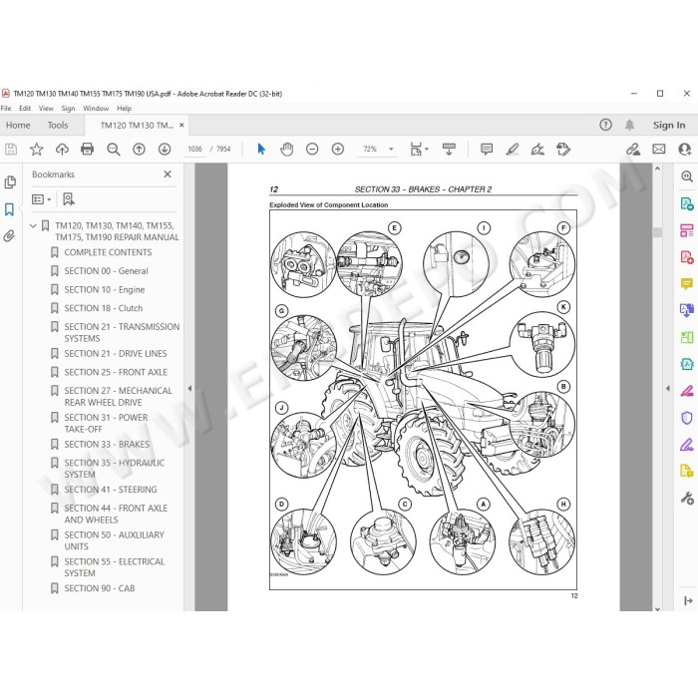Activate the hand pan tool
Image resolution: width=698 pixels, height=698 pixels.
click(287, 150)
